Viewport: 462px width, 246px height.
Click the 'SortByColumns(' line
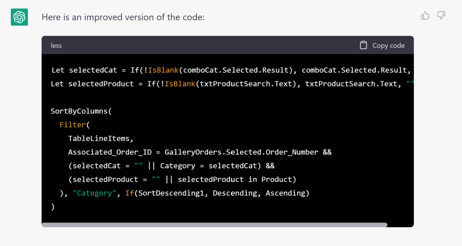point(82,111)
